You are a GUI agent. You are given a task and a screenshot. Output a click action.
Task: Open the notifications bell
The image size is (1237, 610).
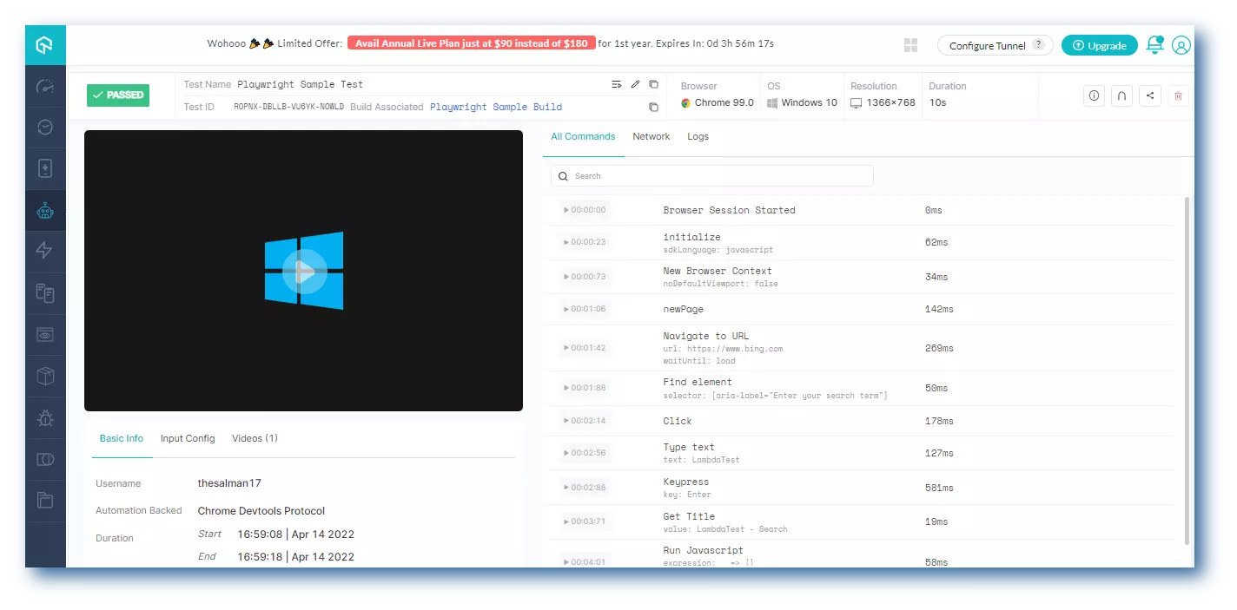coord(1154,45)
